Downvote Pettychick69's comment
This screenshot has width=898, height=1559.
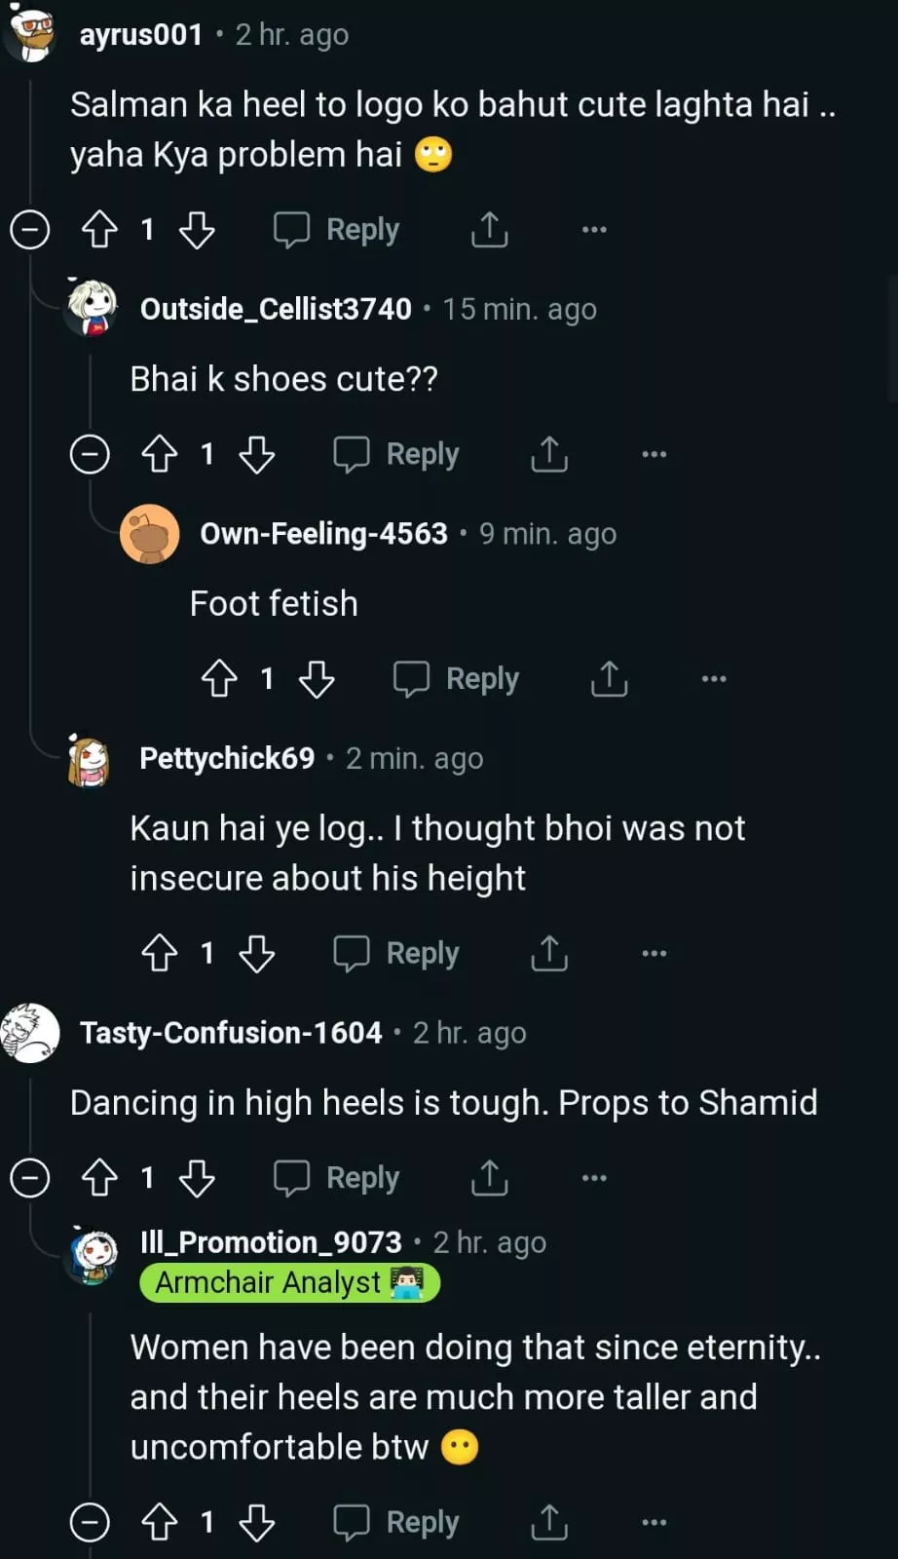[257, 954]
